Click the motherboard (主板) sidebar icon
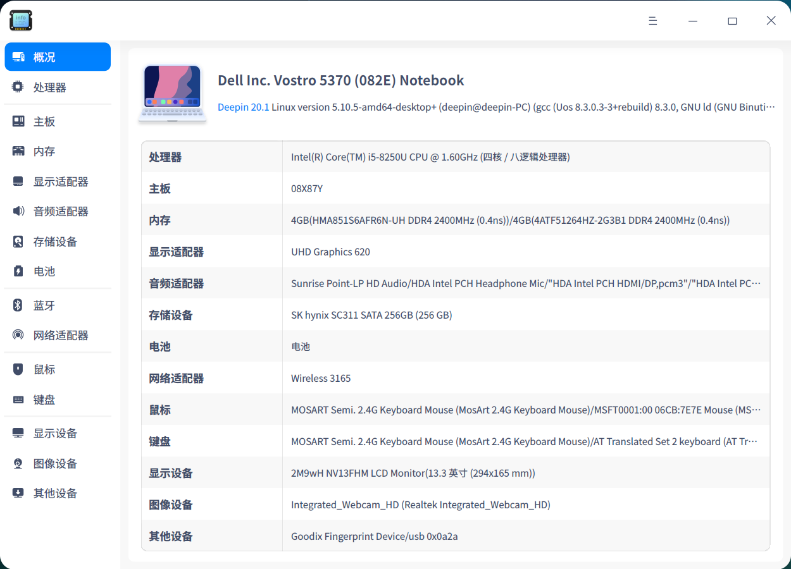This screenshot has width=791, height=569. pos(18,121)
